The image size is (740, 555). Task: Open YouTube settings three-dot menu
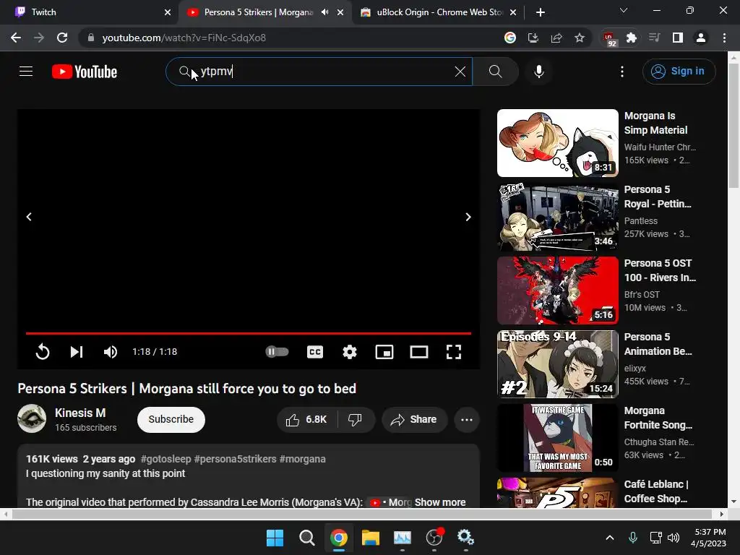[x=622, y=72]
